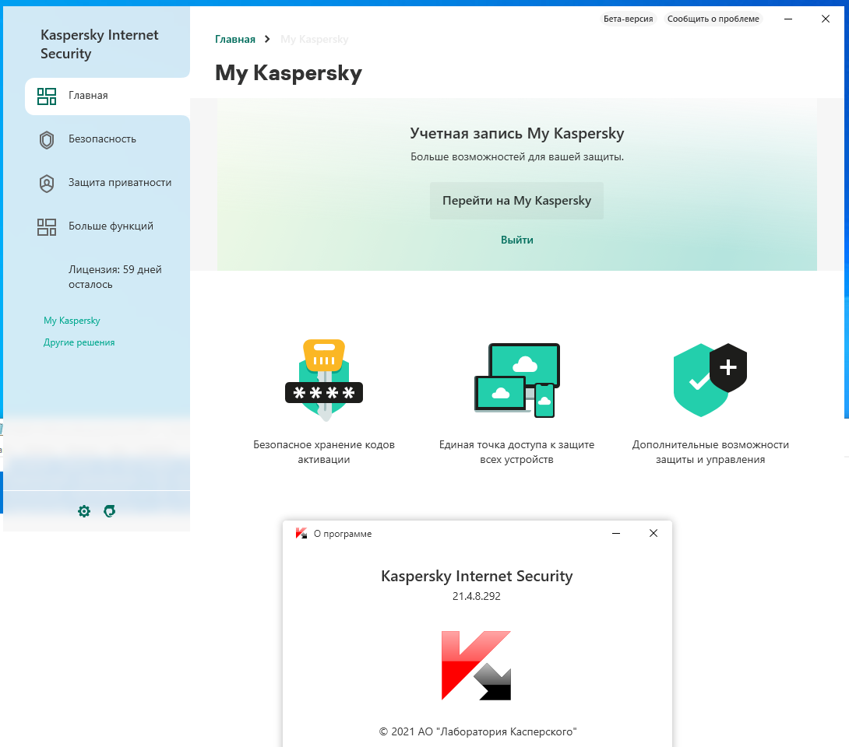Click the Бета-версия badge
849x747 pixels.
pyautogui.click(x=628, y=19)
